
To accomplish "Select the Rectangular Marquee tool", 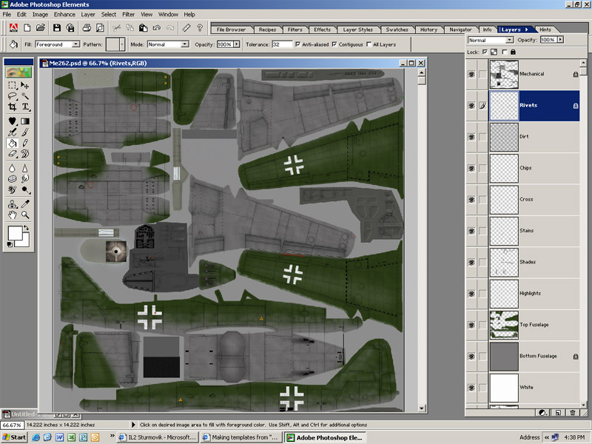I will click(x=12, y=85).
